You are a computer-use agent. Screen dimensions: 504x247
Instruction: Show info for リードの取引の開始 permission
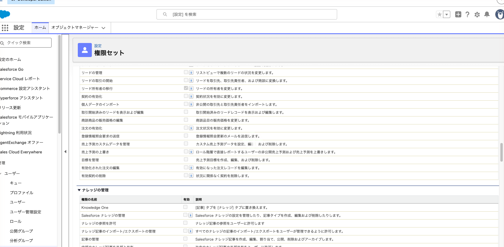(191, 81)
